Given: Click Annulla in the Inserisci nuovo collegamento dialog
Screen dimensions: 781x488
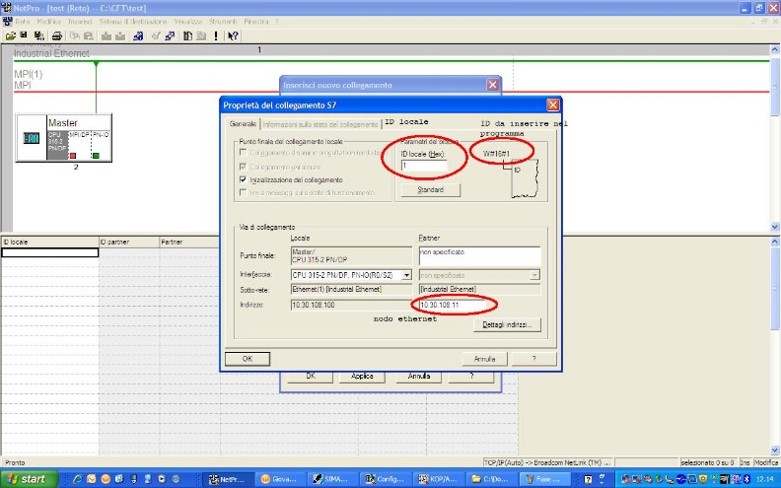Looking at the screenshot, I should (x=419, y=376).
